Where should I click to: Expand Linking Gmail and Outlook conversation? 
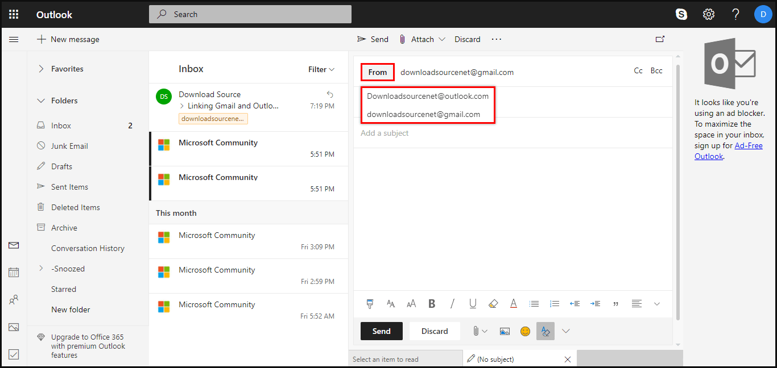[182, 106]
